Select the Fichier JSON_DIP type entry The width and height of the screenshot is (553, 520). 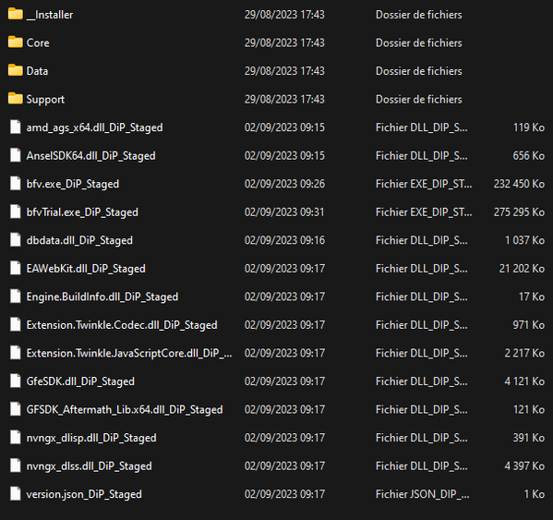422,494
